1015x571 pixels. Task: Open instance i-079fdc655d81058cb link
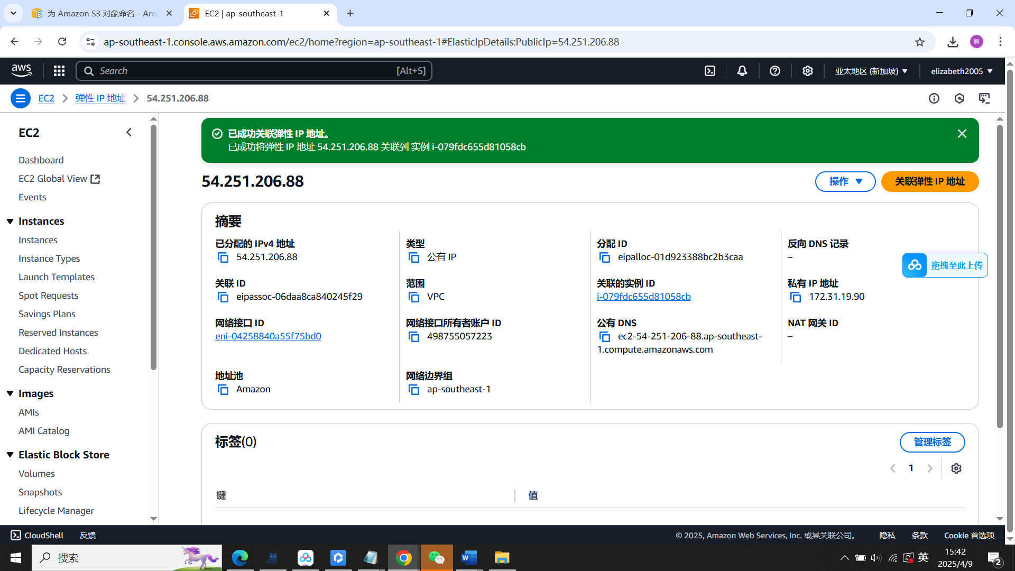point(643,297)
